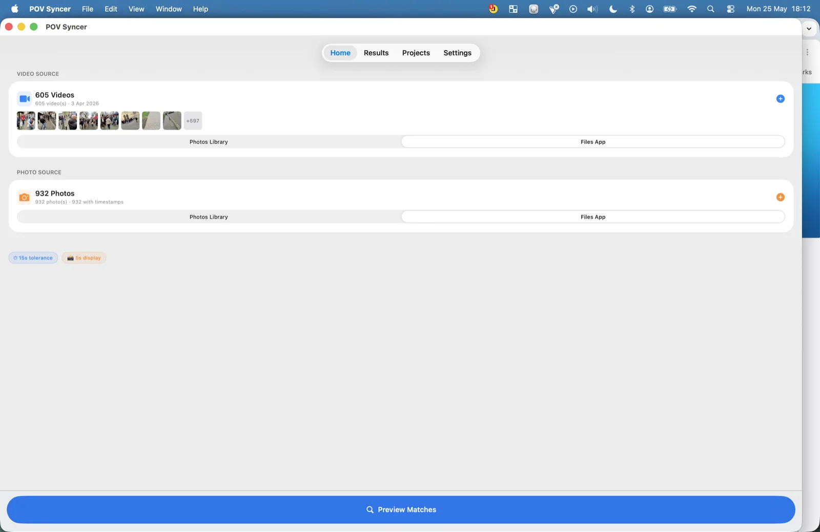Click the 5s display chip
The image size is (820, 532).
click(84, 258)
